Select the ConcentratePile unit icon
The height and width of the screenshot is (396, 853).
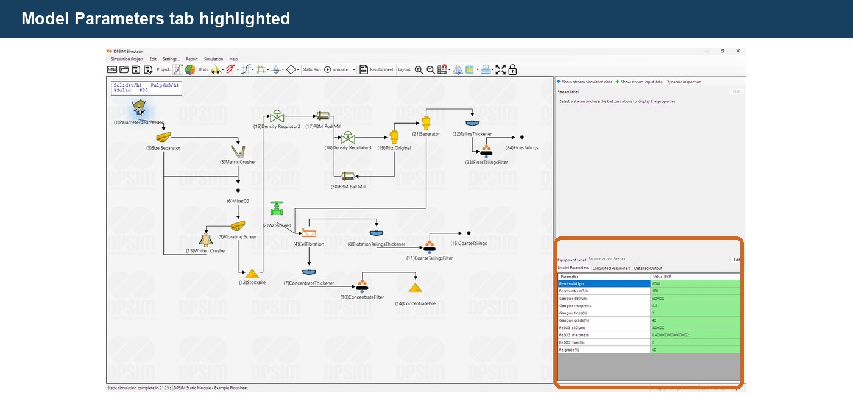point(415,288)
